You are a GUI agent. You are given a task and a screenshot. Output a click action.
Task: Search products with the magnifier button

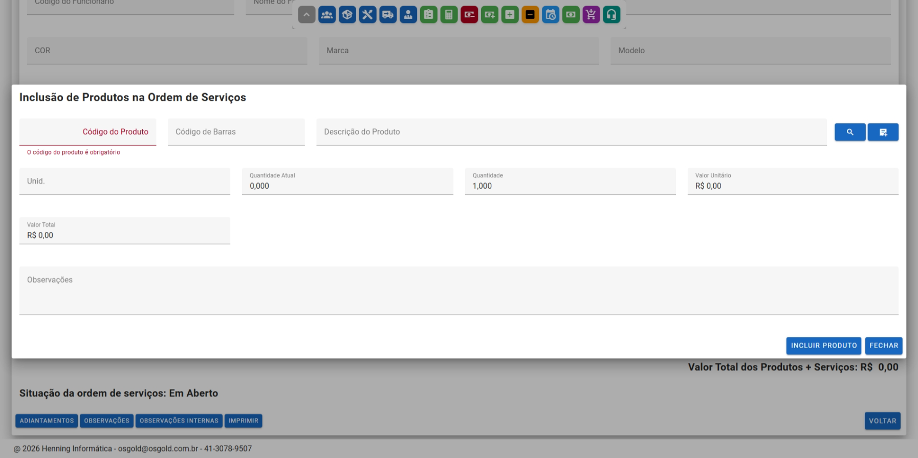click(x=849, y=132)
